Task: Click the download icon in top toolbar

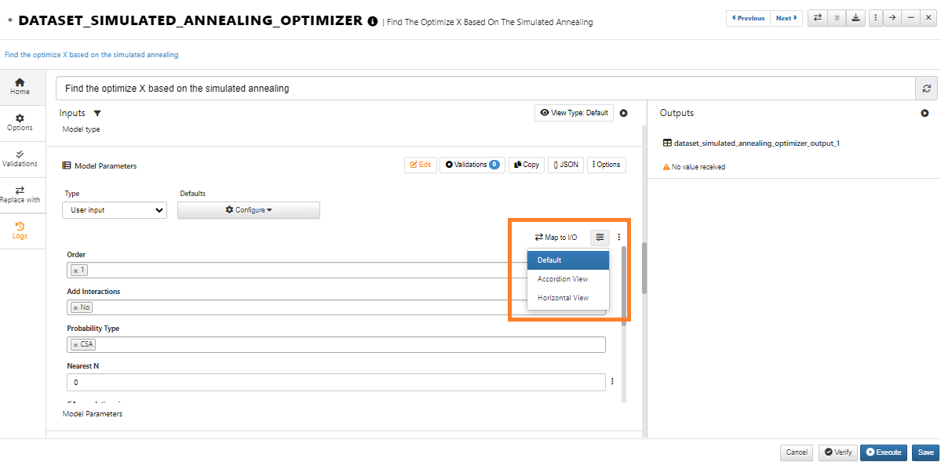Action: pos(855,18)
